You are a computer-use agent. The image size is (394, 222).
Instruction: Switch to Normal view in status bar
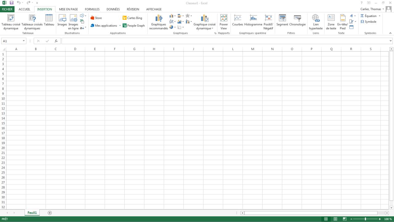click(326, 219)
